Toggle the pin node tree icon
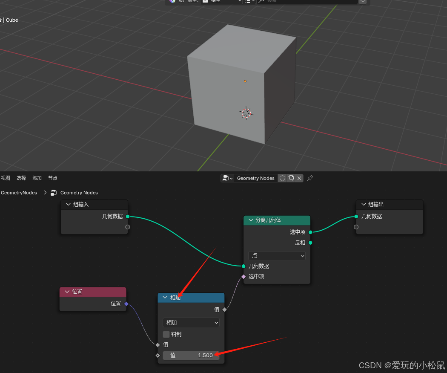 [310, 178]
